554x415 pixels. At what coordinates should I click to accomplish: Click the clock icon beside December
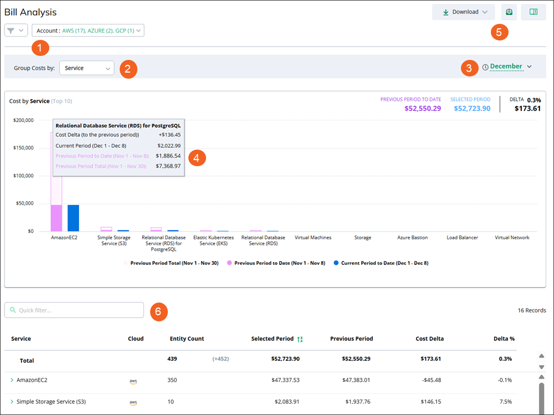(x=485, y=67)
